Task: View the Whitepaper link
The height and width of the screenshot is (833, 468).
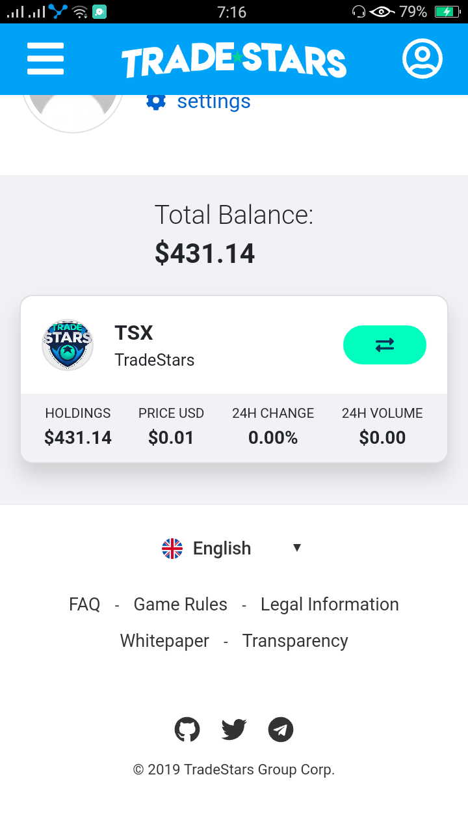Action: tap(164, 641)
